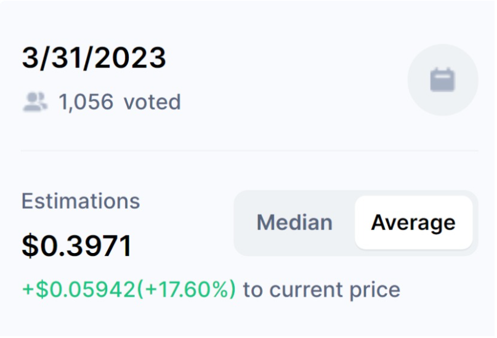Click the 1,056 voter count number
The height and width of the screenshot is (338, 497).
[86, 102]
